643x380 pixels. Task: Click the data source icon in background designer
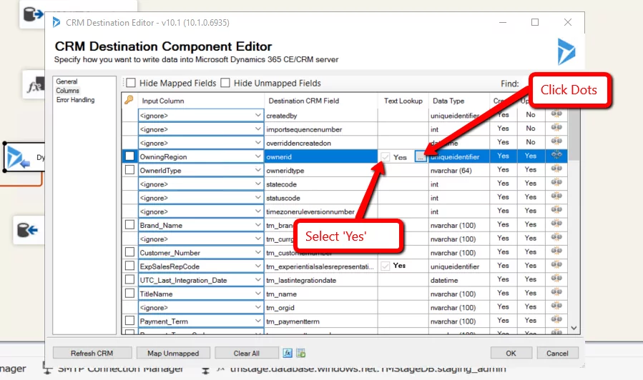point(33,14)
